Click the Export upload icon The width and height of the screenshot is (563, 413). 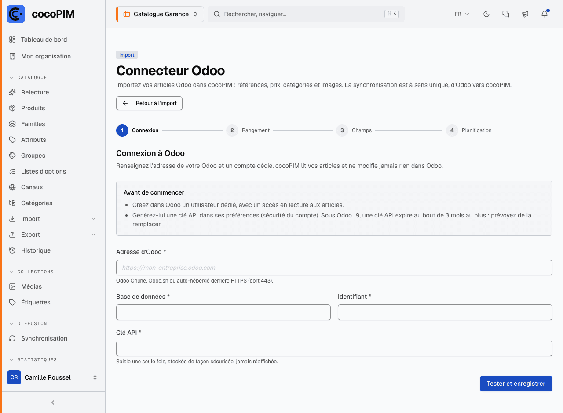(12, 235)
